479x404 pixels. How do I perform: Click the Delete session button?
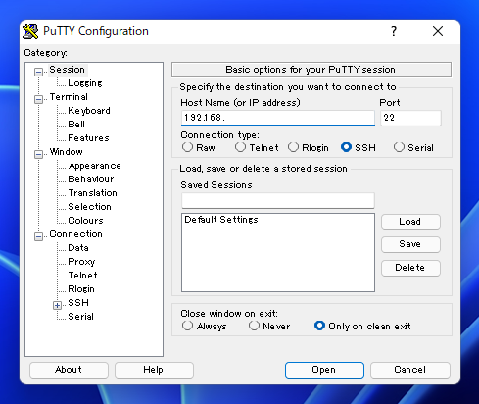pos(410,268)
